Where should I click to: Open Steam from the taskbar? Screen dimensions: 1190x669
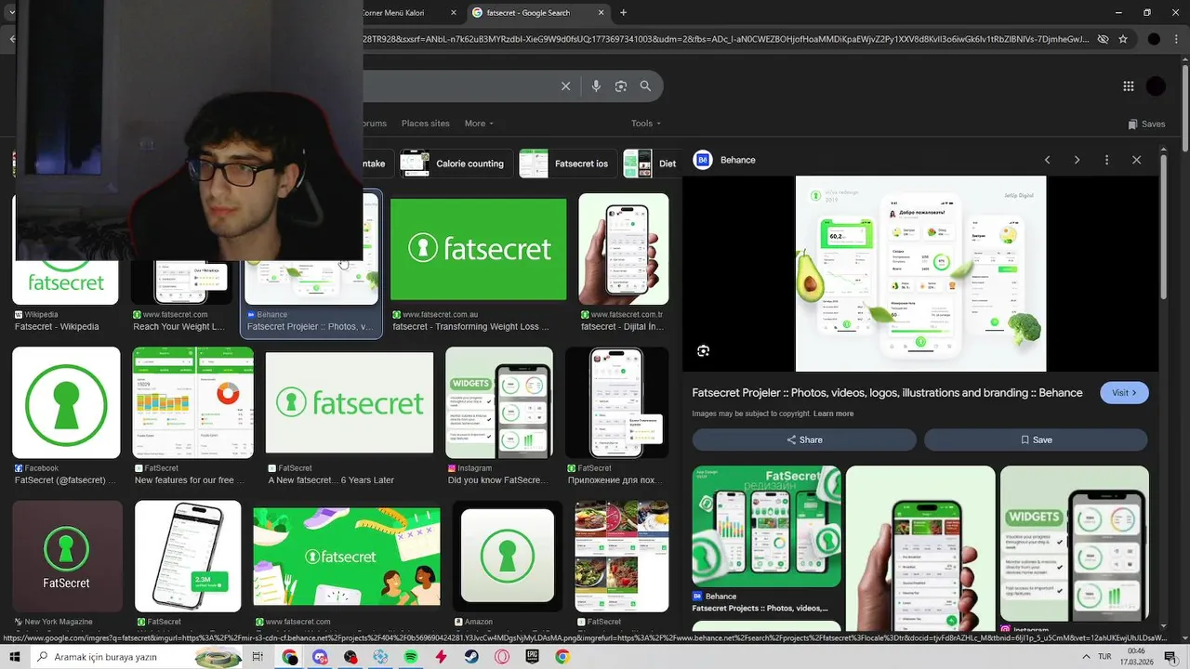[471, 657]
